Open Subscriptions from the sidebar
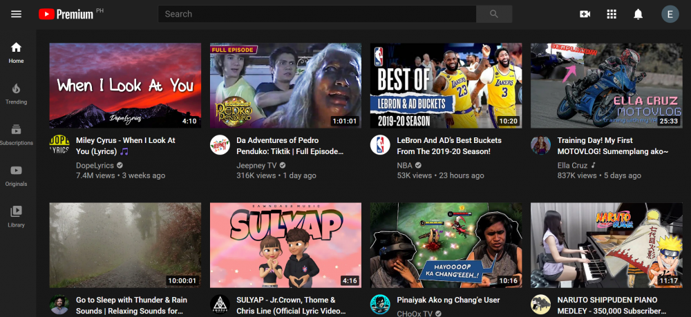This screenshot has height=317, width=691. [x=17, y=135]
